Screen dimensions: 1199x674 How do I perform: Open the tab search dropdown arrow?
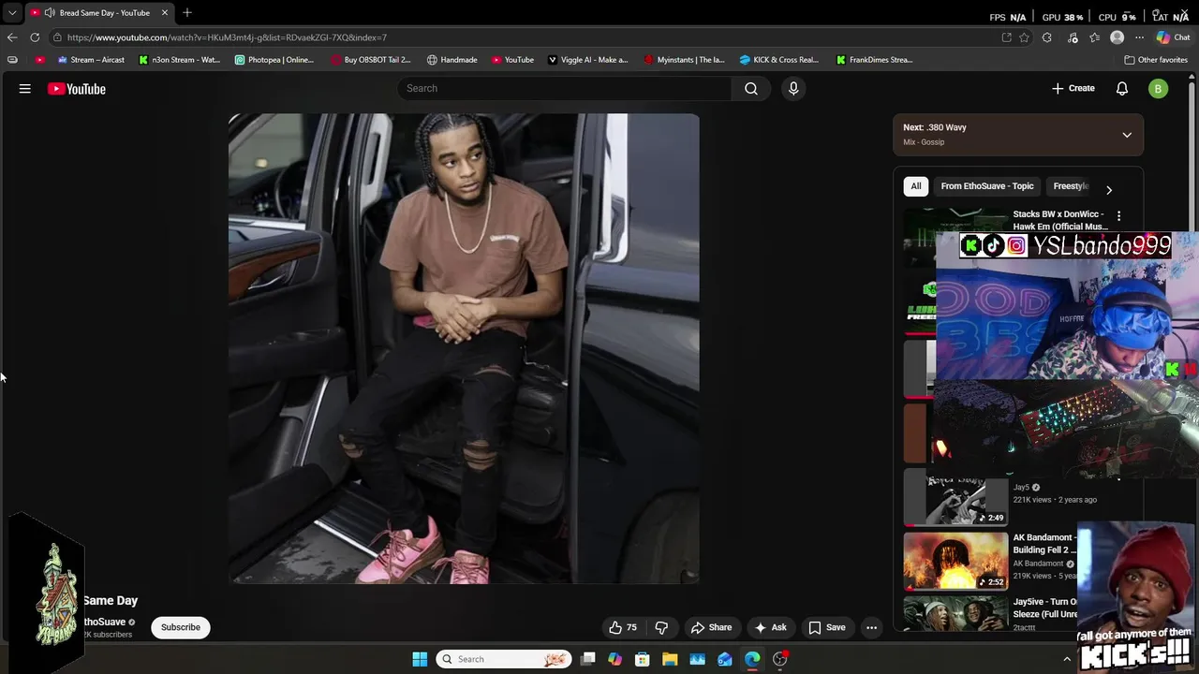pyautogui.click(x=12, y=13)
